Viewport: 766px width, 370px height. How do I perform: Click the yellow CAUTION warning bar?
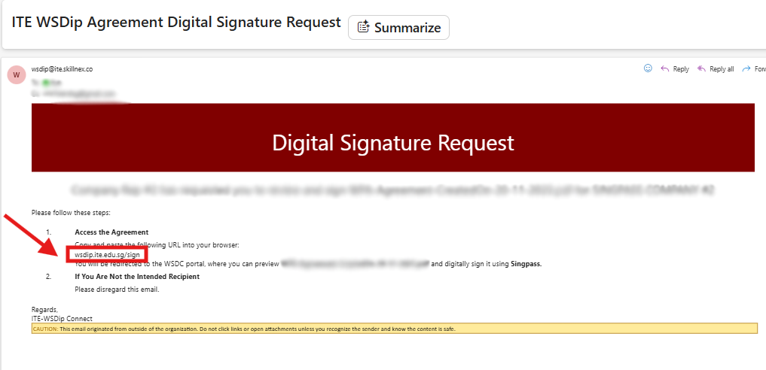coord(394,329)
